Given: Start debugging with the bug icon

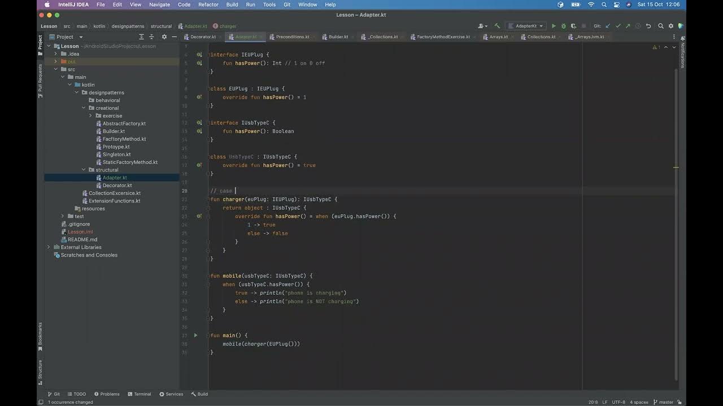Looking at the screenshot, I should point(563,26).
